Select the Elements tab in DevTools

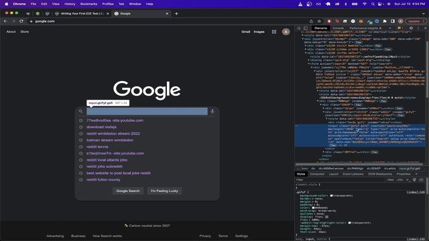(x=320, y=28)
